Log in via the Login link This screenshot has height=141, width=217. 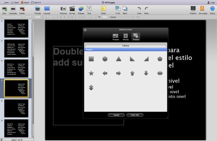coord(211,3)
